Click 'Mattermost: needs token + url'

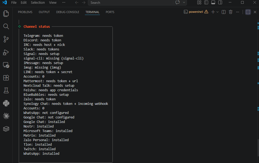(x=51, y=81)
